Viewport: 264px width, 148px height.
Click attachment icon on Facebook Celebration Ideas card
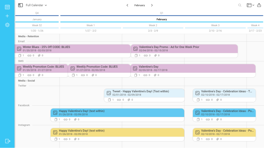(x=218, y=119)
